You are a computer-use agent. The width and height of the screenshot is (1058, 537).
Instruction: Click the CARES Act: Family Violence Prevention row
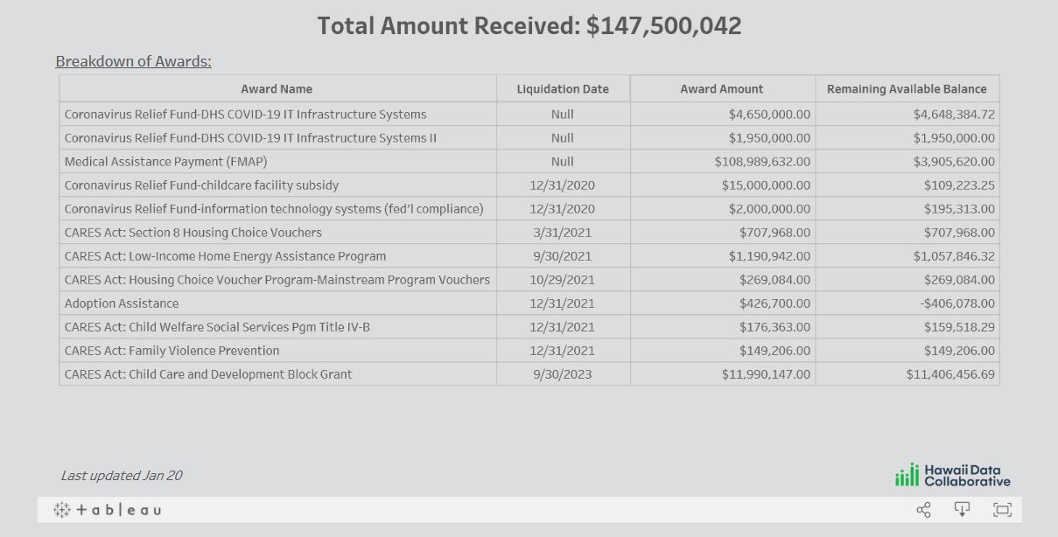click(529, 351)
